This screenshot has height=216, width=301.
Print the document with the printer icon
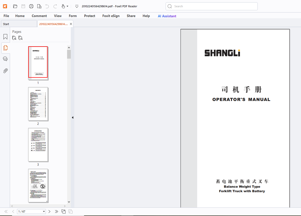[31, 6]
